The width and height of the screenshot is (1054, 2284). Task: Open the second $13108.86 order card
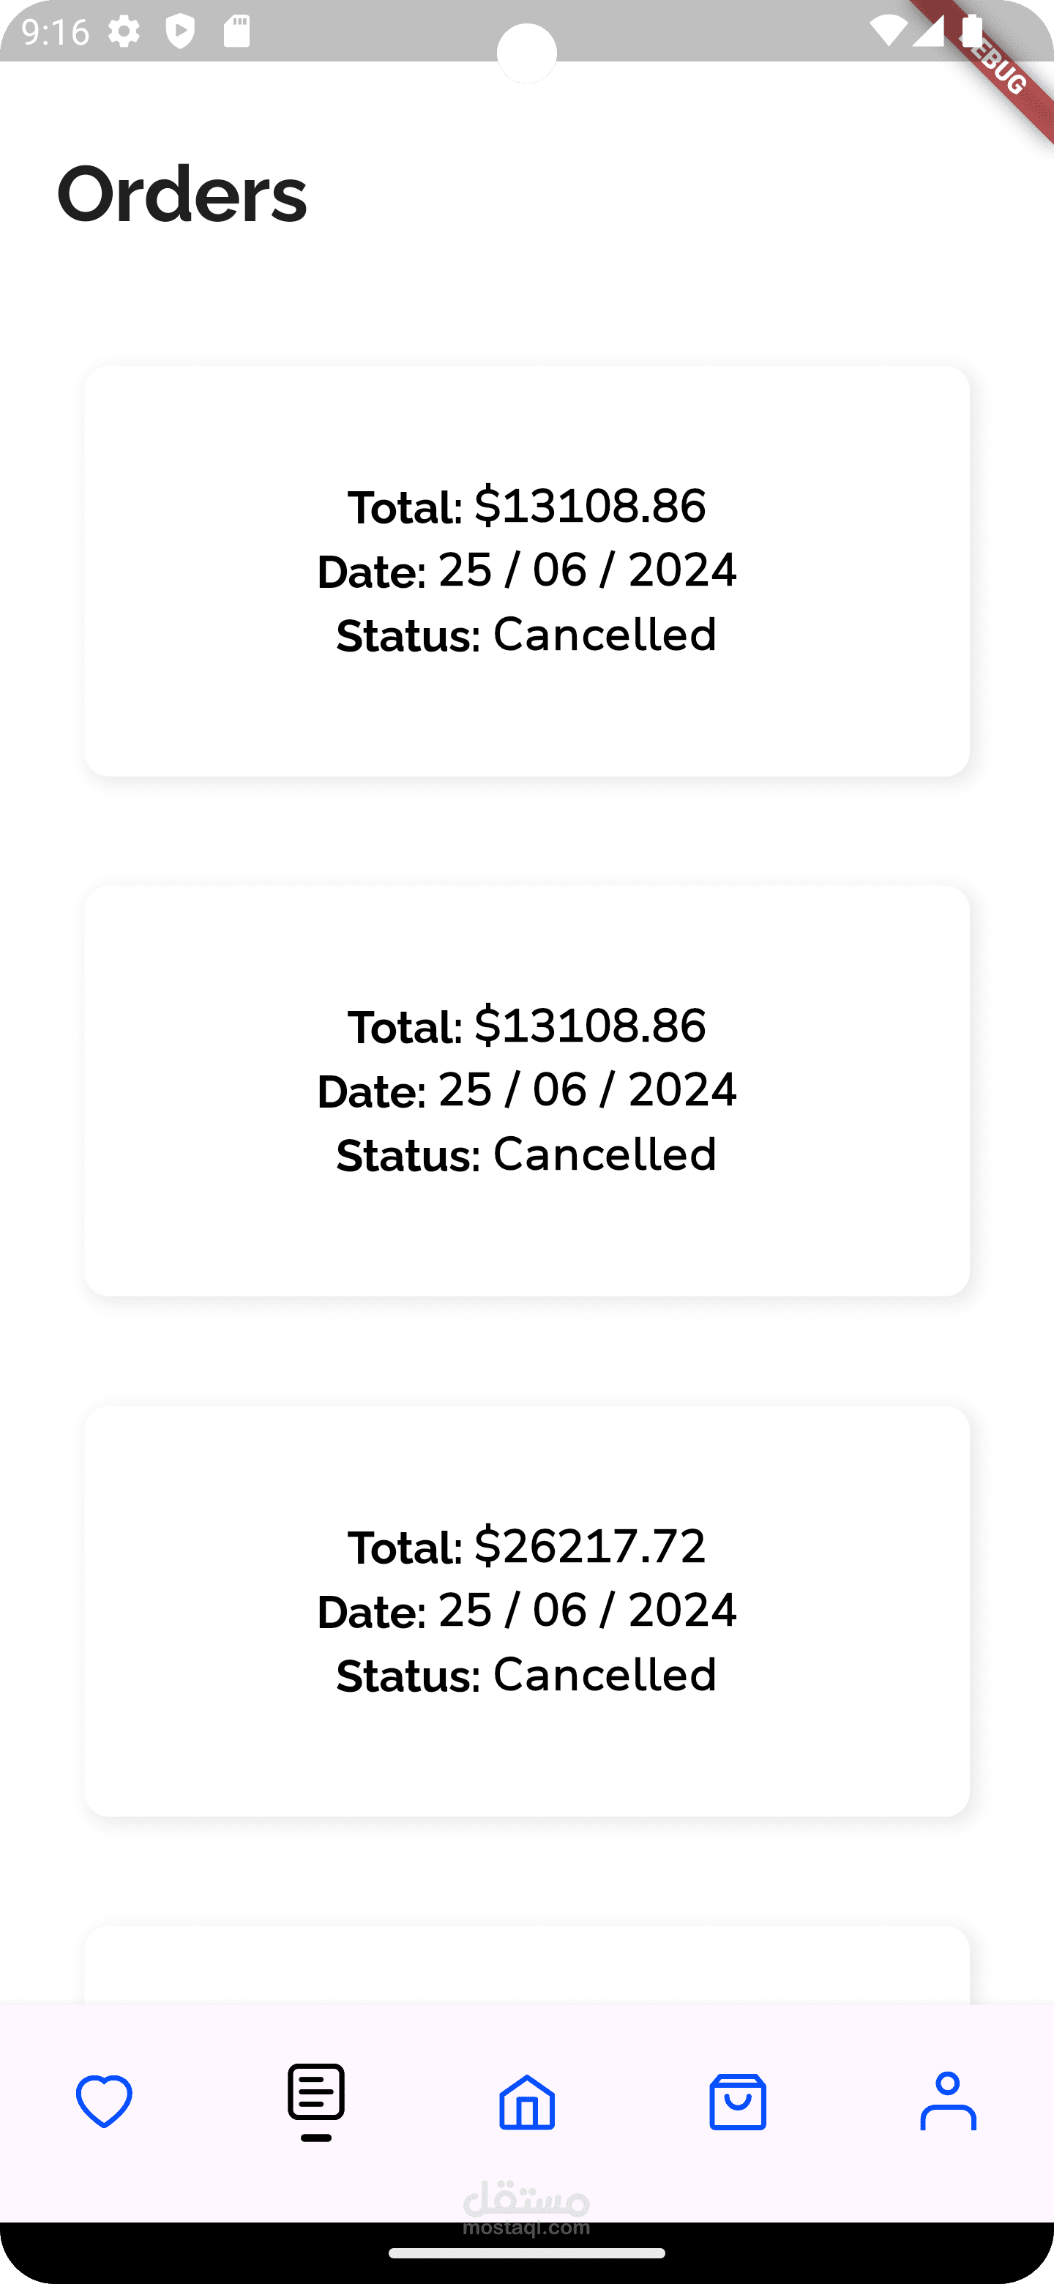[x=528, y=1091]
